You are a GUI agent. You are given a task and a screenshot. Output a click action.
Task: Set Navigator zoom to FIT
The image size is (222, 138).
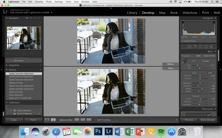click(x=27, y=18)
